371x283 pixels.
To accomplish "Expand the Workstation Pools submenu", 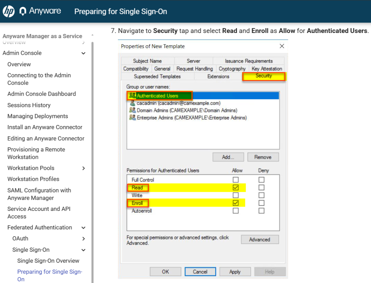I will pyautogui.click(x=84, y=168).
